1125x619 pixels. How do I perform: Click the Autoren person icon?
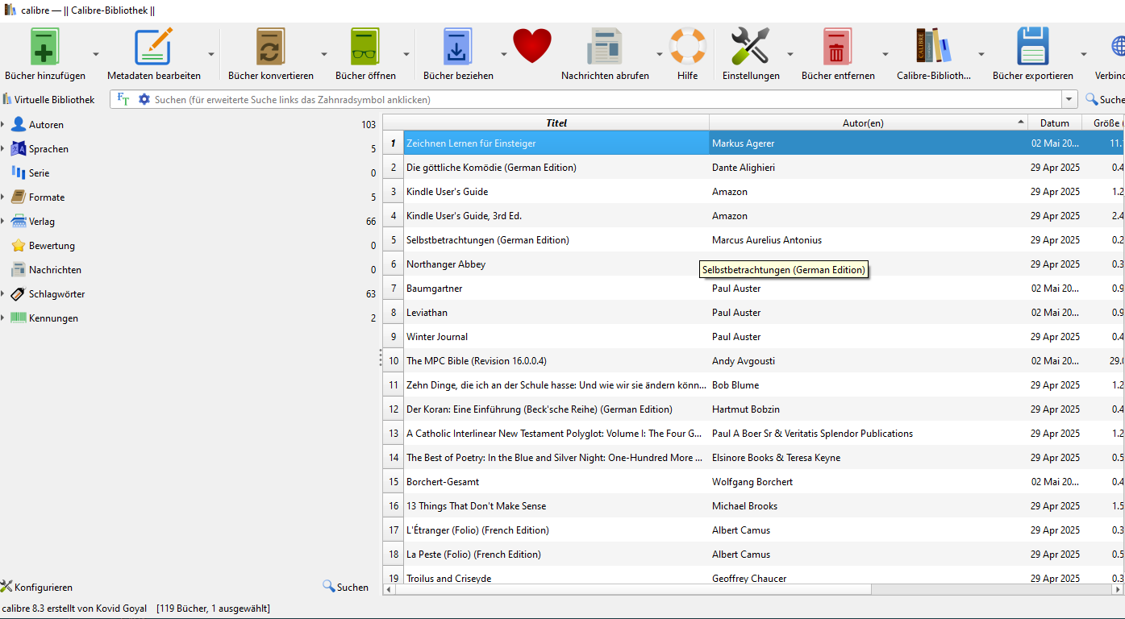point(19,125)
